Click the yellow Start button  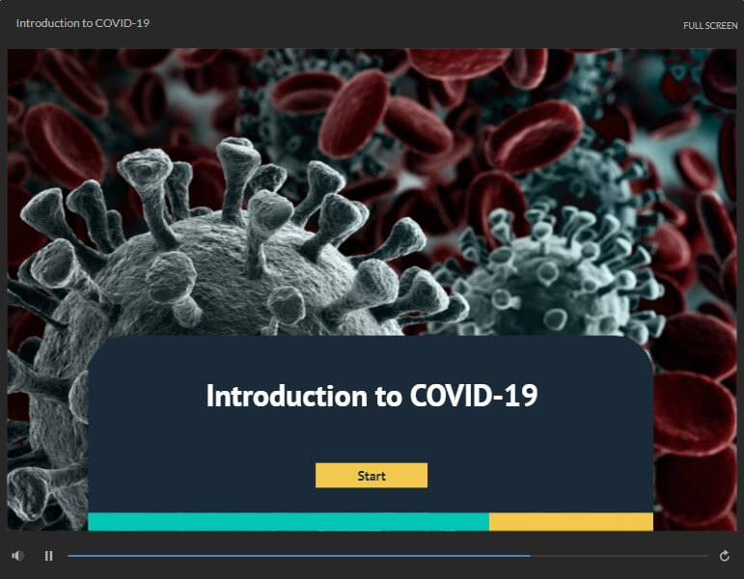coord(372,475)
